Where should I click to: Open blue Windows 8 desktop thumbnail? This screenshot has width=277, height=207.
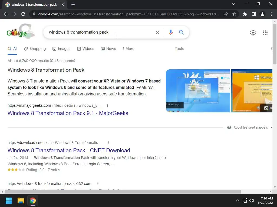(198, 91)
